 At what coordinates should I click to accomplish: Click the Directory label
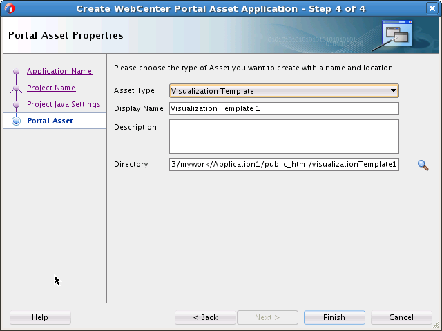(131, 164)
